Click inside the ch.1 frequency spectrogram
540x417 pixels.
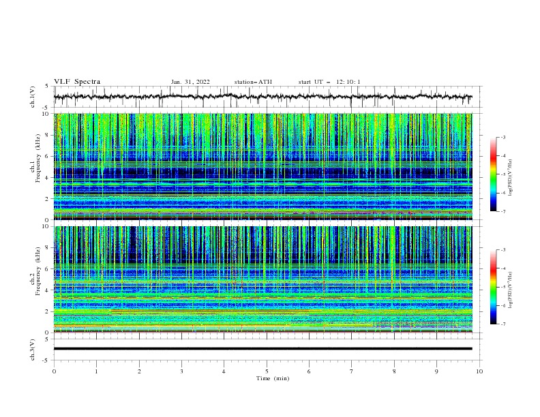tap(262, 166)
